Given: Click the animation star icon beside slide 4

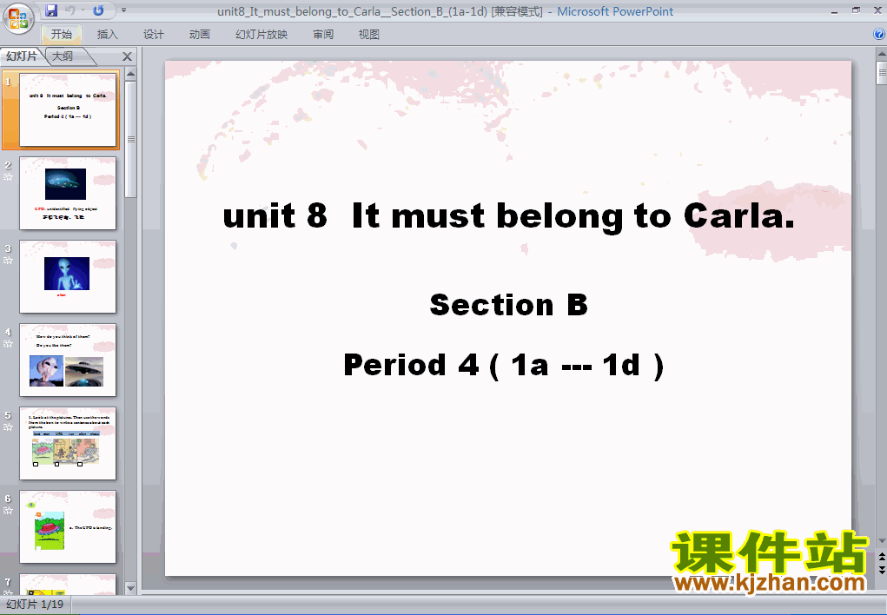Looking at the screenshot, I should 8,344.
